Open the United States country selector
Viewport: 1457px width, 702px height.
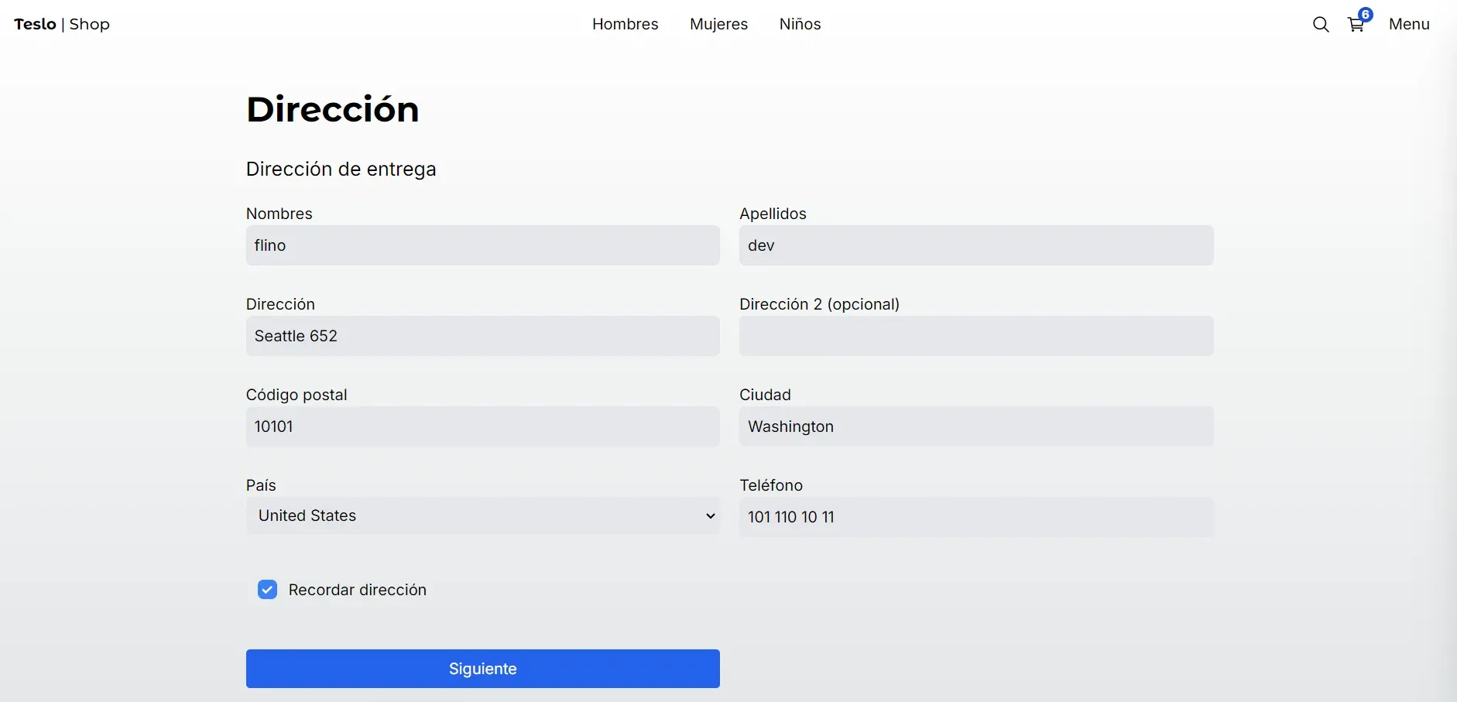tap(483, 515)
